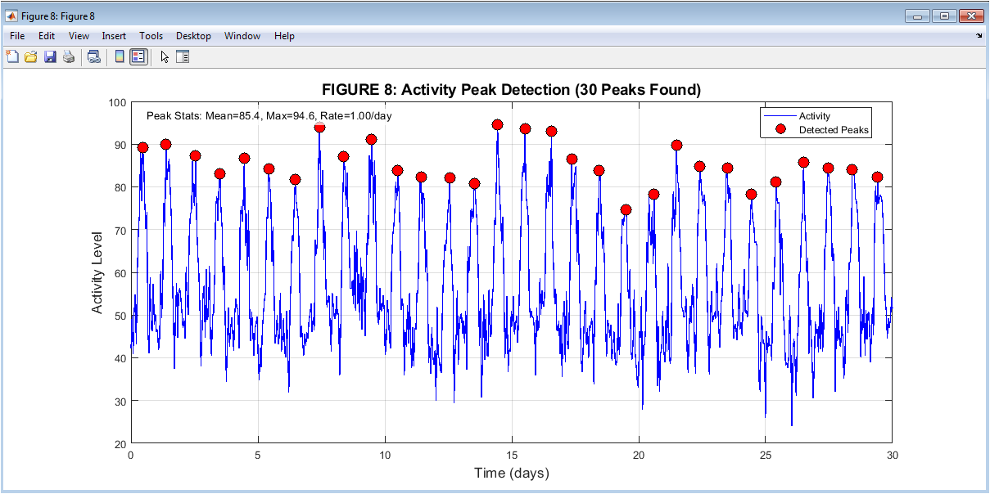Expand the Desktop menu
The height and width of the screenshot is (494, 990).
click(x=193, y=36)
